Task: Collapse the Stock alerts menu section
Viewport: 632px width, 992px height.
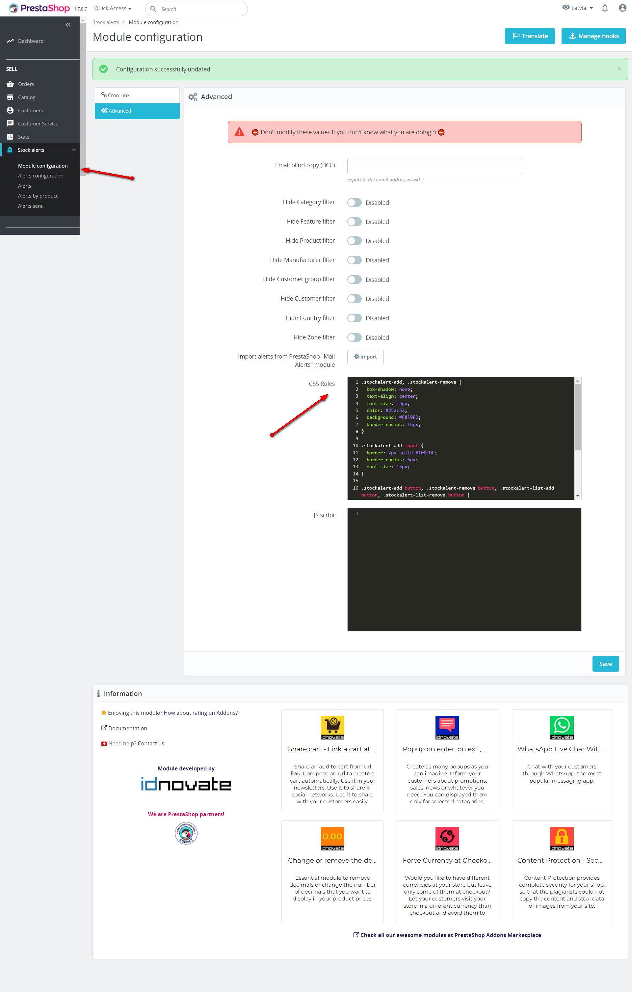Action: [73, 150]
